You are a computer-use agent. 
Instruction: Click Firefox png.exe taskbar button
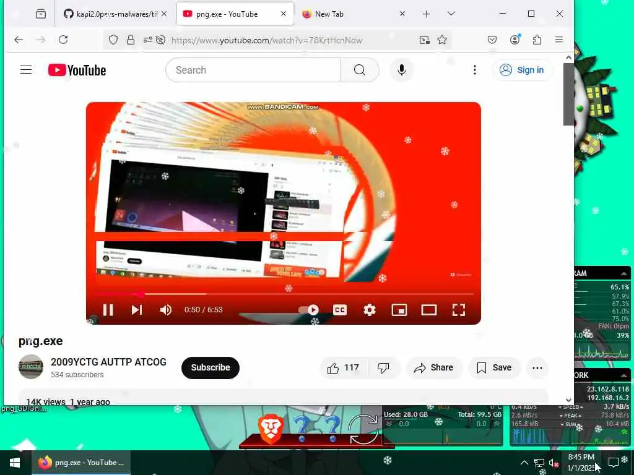point(81,463)
